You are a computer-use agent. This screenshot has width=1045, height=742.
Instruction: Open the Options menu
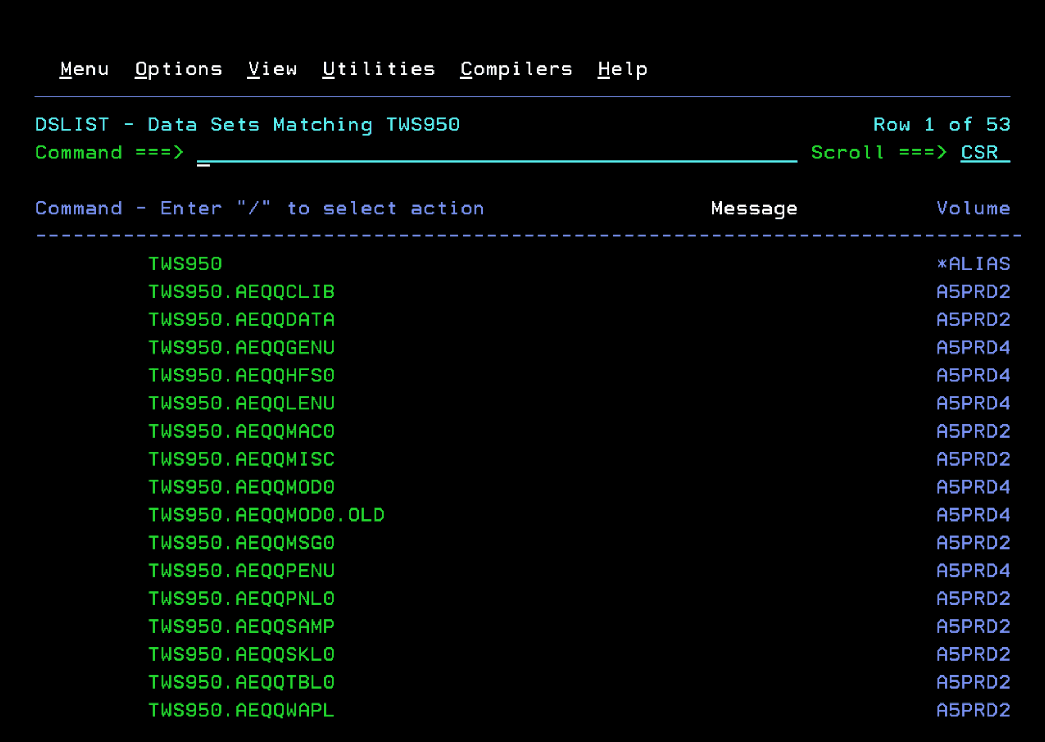pos(178,69)
